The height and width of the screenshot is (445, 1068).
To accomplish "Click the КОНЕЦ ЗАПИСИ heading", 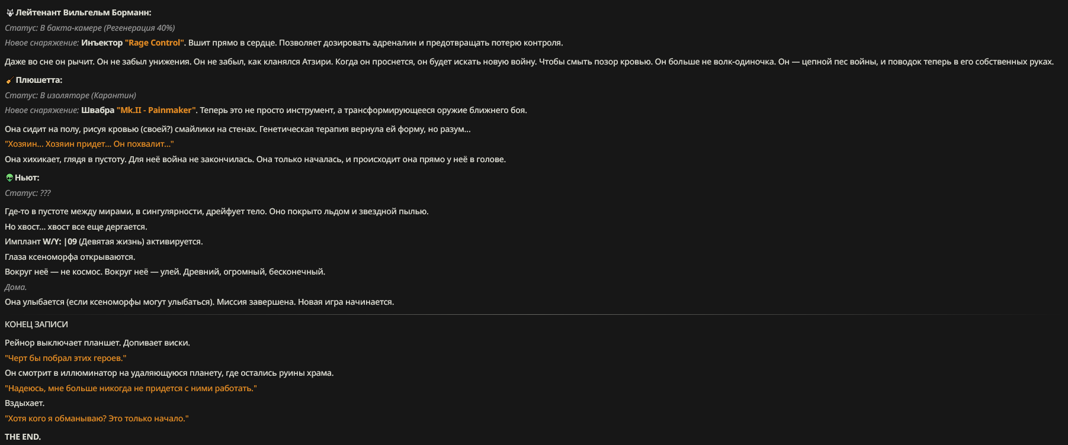I will point(36,324).
